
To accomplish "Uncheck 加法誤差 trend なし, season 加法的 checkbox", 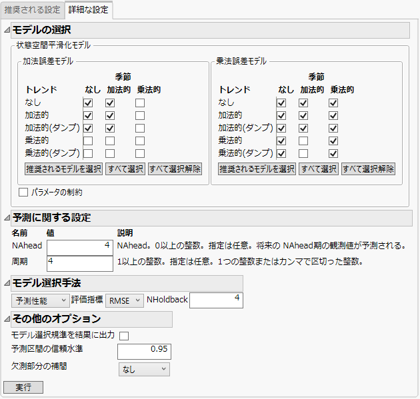I will (x=110, y=103).
